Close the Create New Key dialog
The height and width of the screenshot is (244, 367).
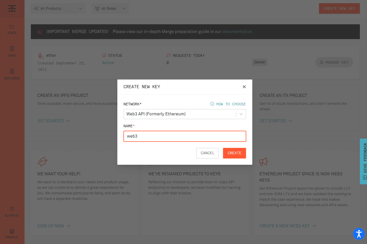(244, 87)
